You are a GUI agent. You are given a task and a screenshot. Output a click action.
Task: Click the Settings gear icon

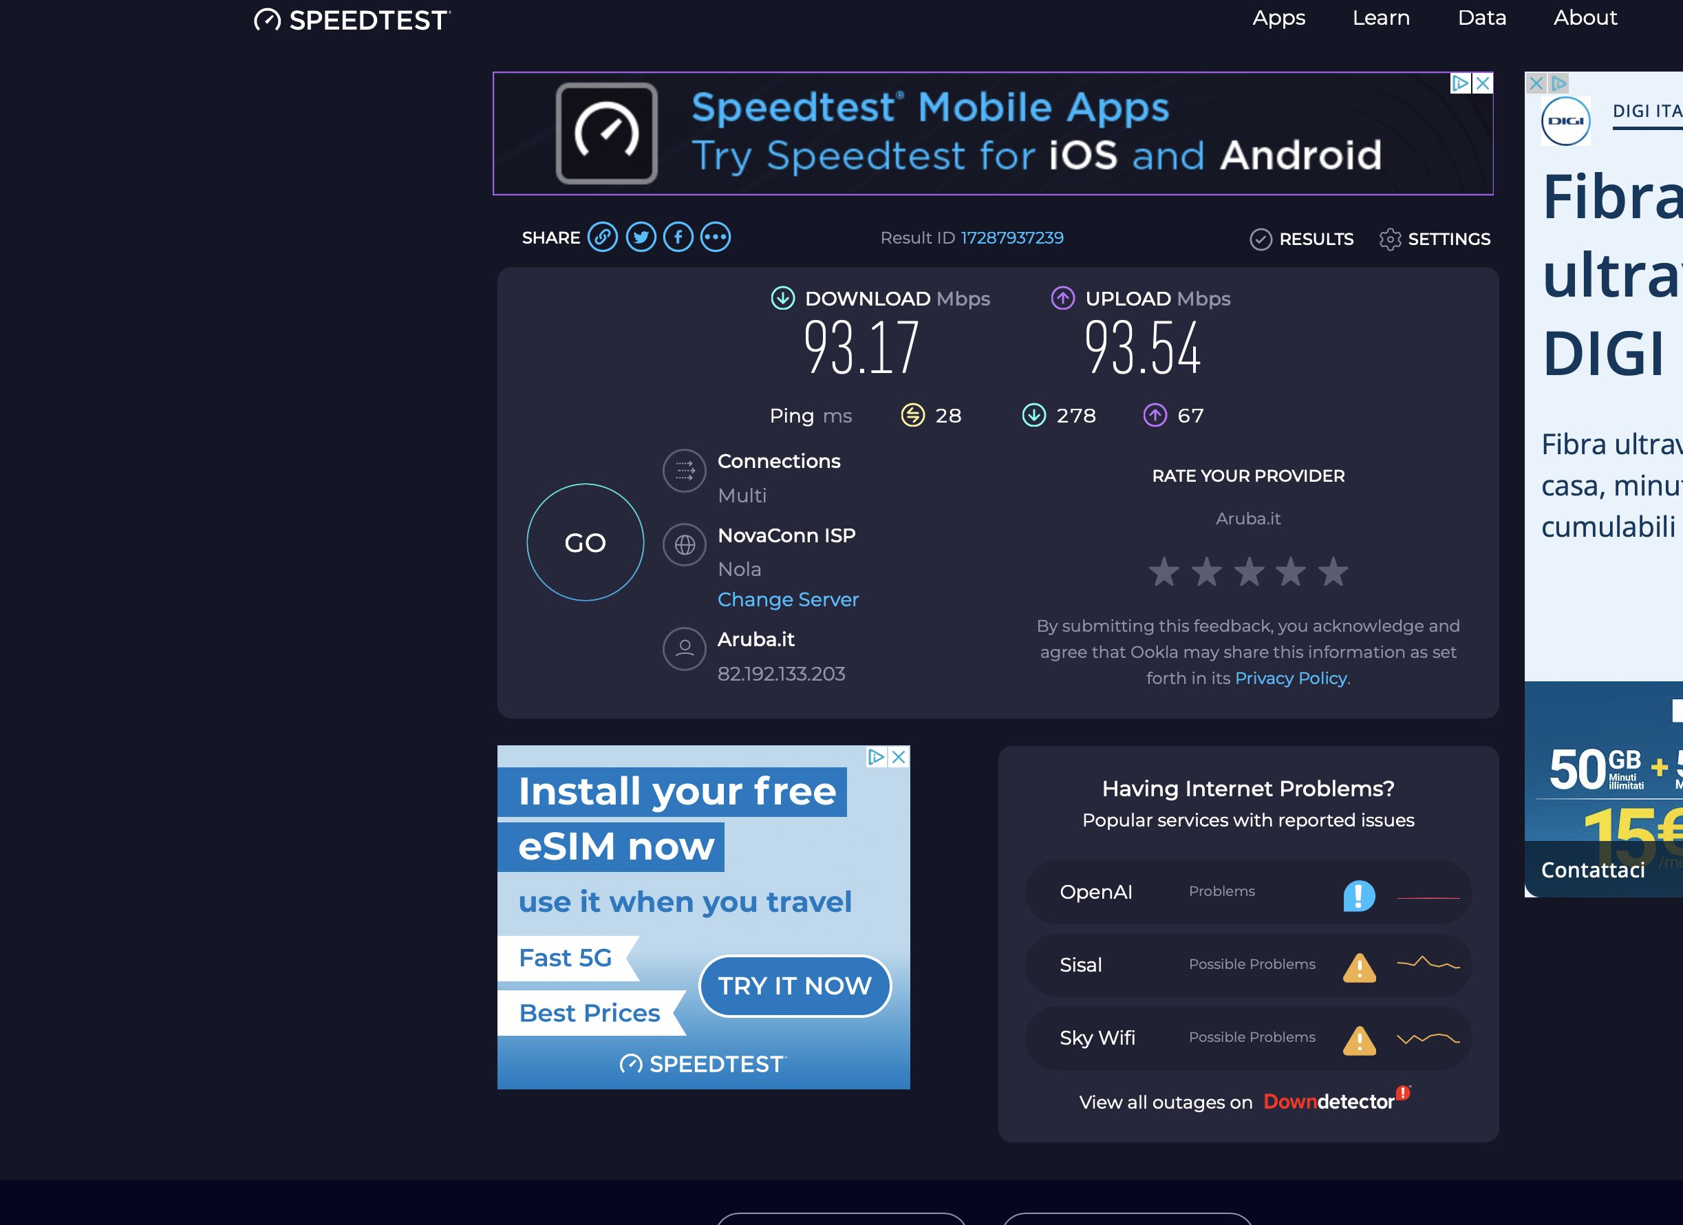1389,239
